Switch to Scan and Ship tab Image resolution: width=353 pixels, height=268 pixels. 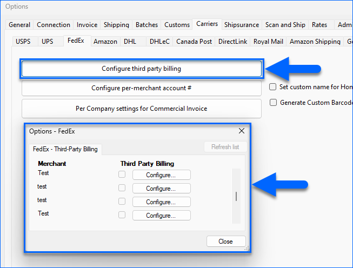click(285, 25)
